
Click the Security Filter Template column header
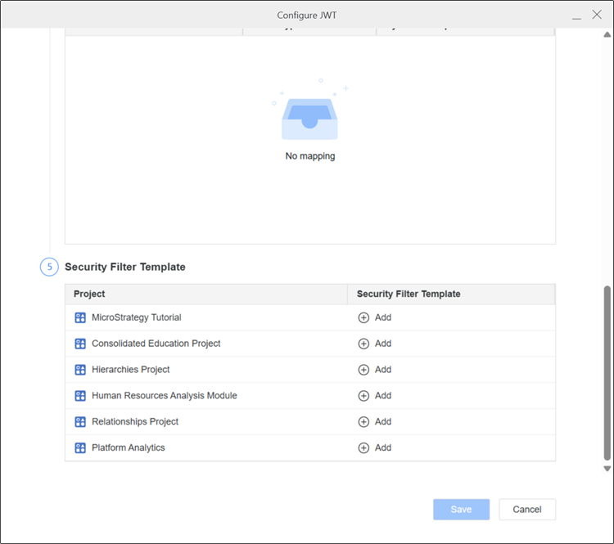(x=409, y=294)
